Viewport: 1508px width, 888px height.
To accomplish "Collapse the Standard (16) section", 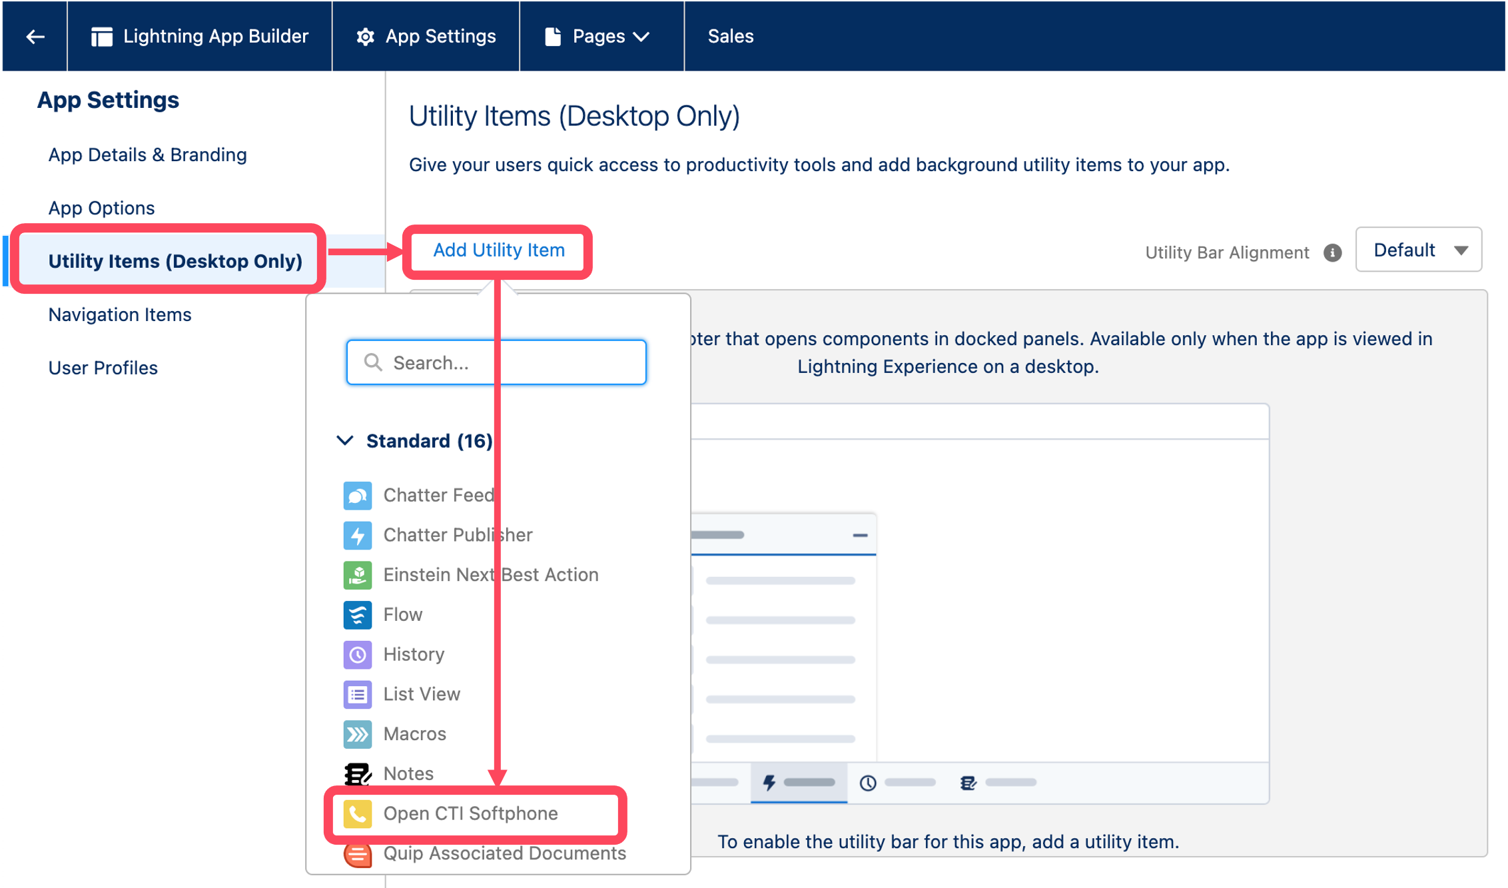I will click(x=344, y=440).
